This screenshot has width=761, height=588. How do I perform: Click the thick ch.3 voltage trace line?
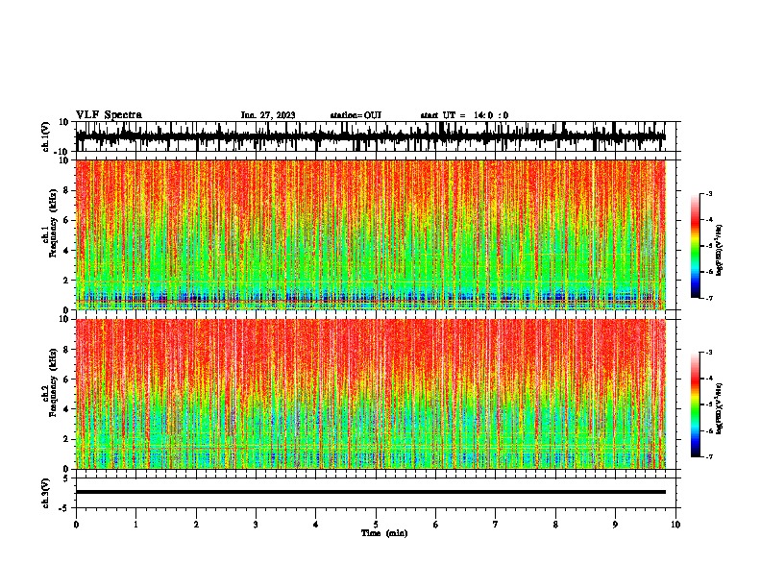371,492
